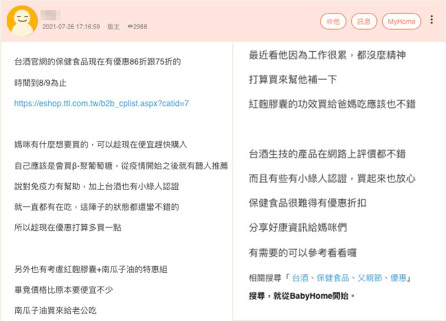446x321 pixels.
Task: Click the eye view-count icon beside 2988
Action: [130, 26]
